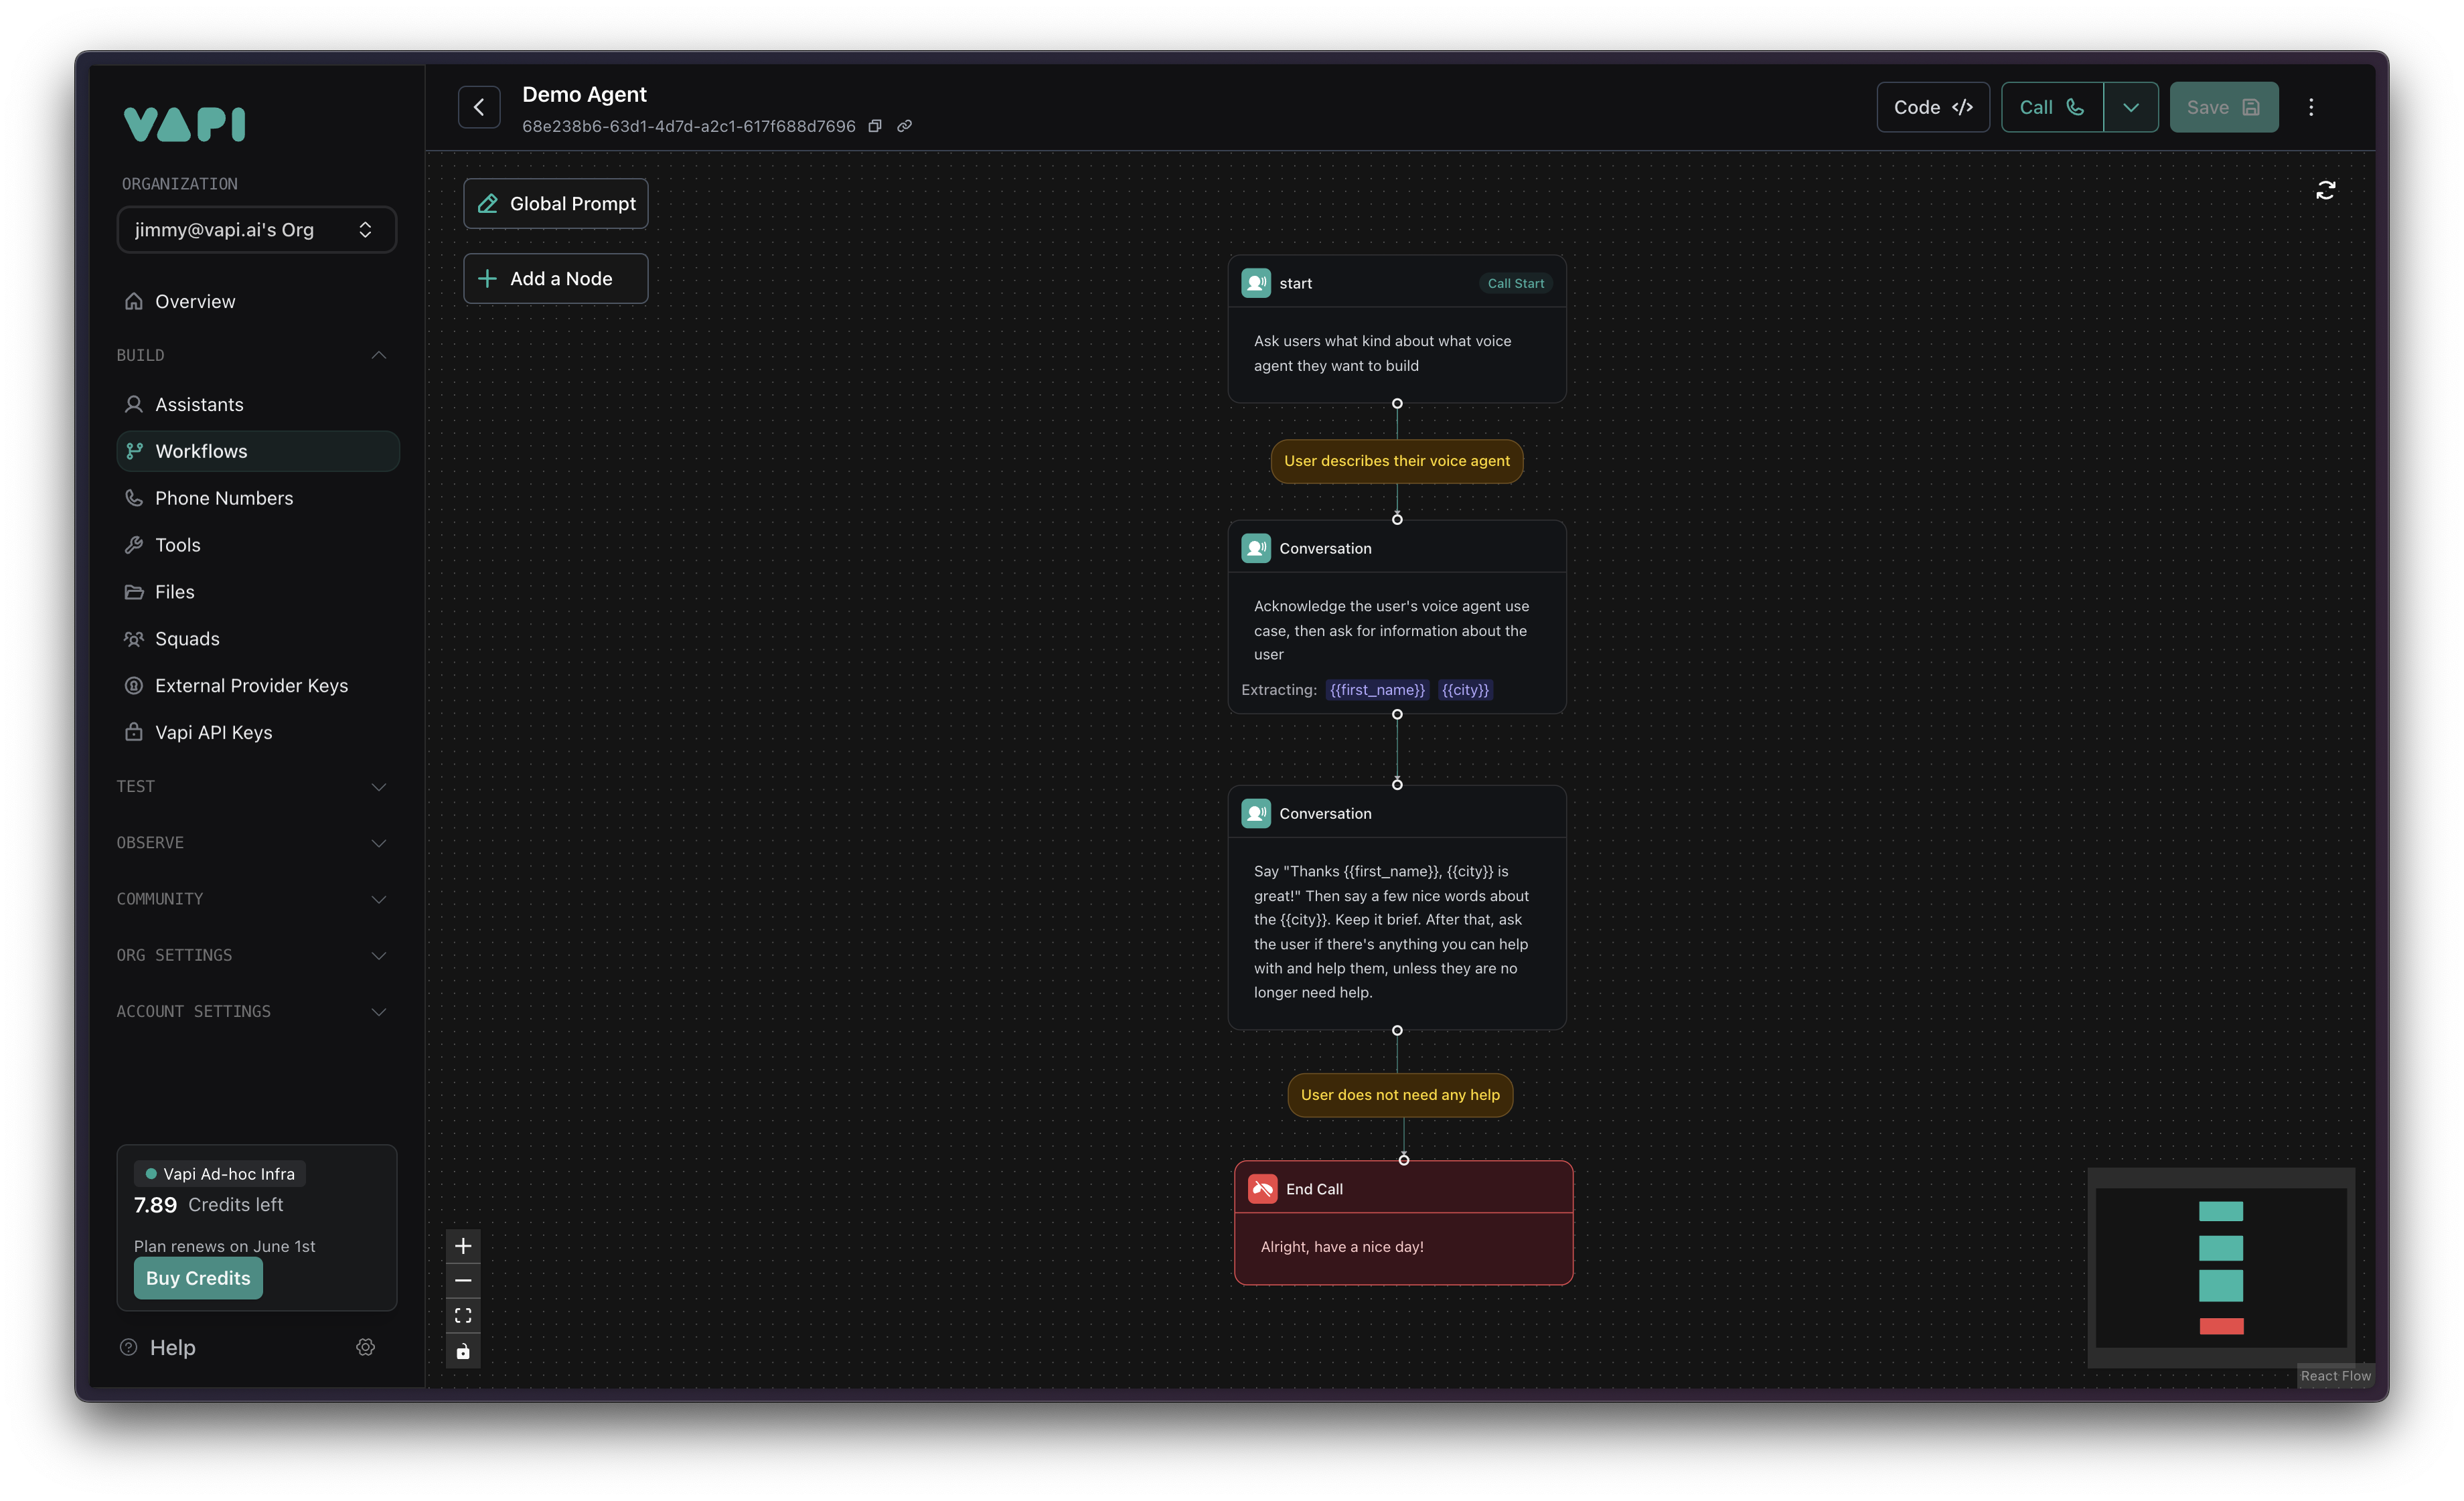Image resolution: width=2464 pixels, height=1501 pixels.
Task: Open the three-dot options menu
Action: 2311,107
